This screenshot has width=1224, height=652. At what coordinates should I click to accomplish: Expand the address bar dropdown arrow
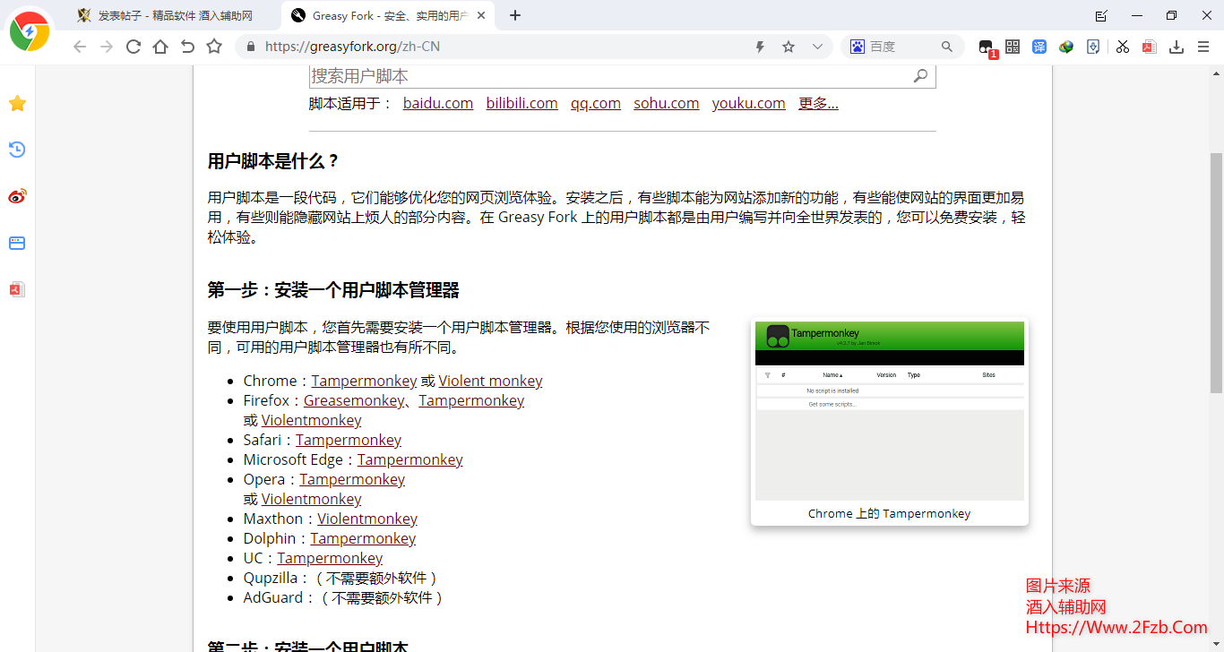(815, 46)
